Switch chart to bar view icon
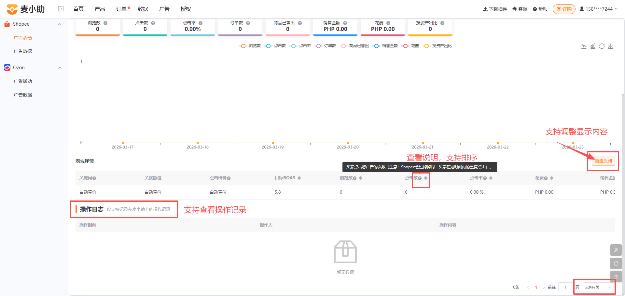 tap(593, 46)
